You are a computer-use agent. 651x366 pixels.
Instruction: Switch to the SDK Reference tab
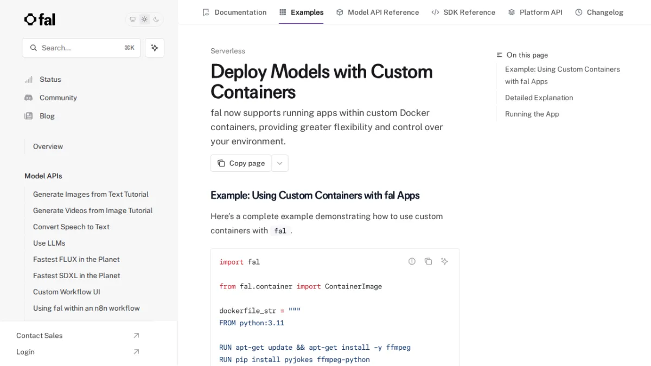pos(463,12)
